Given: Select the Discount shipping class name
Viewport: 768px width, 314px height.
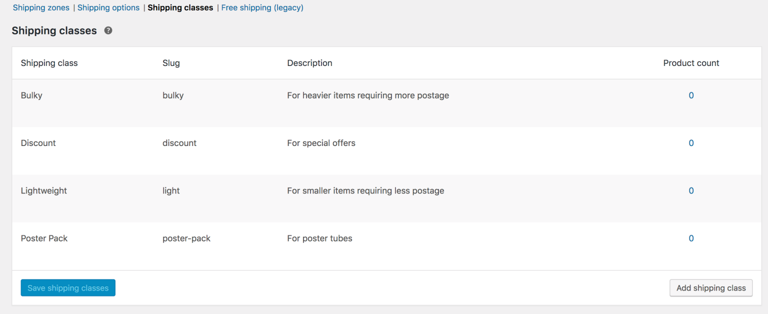Looking at the screenshot, I should (x=38, y=143).
